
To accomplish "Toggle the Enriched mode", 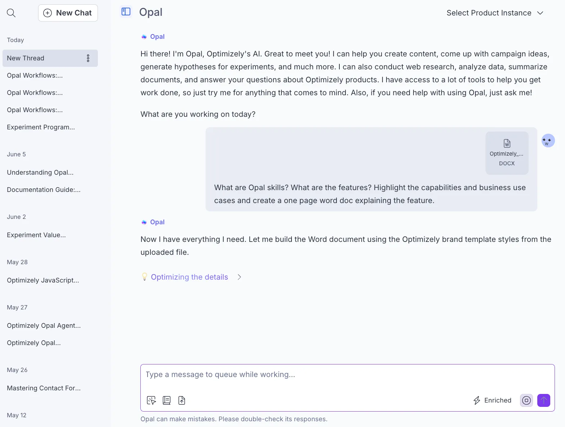I will (492, 400).
